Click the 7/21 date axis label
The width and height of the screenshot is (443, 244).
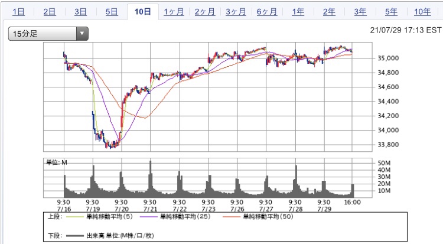pos(150,210)
